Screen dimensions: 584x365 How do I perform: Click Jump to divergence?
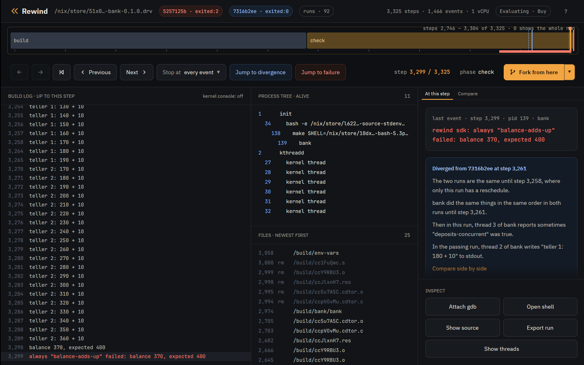(261, 72)
